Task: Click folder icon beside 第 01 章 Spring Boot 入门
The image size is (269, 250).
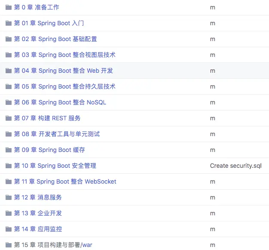Action: point(9,23)
